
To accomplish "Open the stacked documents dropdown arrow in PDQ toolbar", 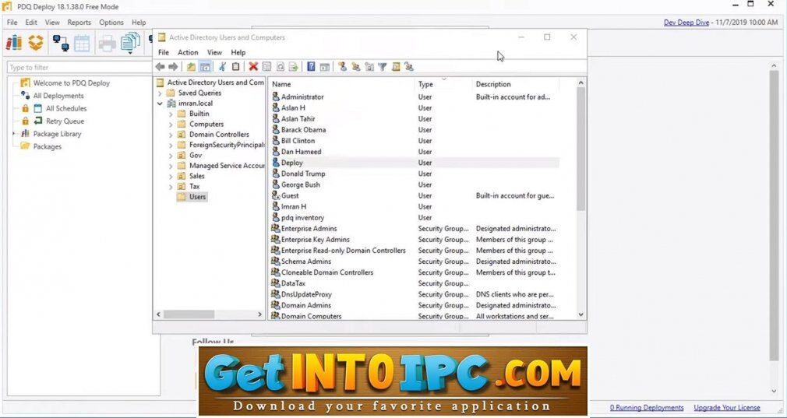I will [130, 53].
